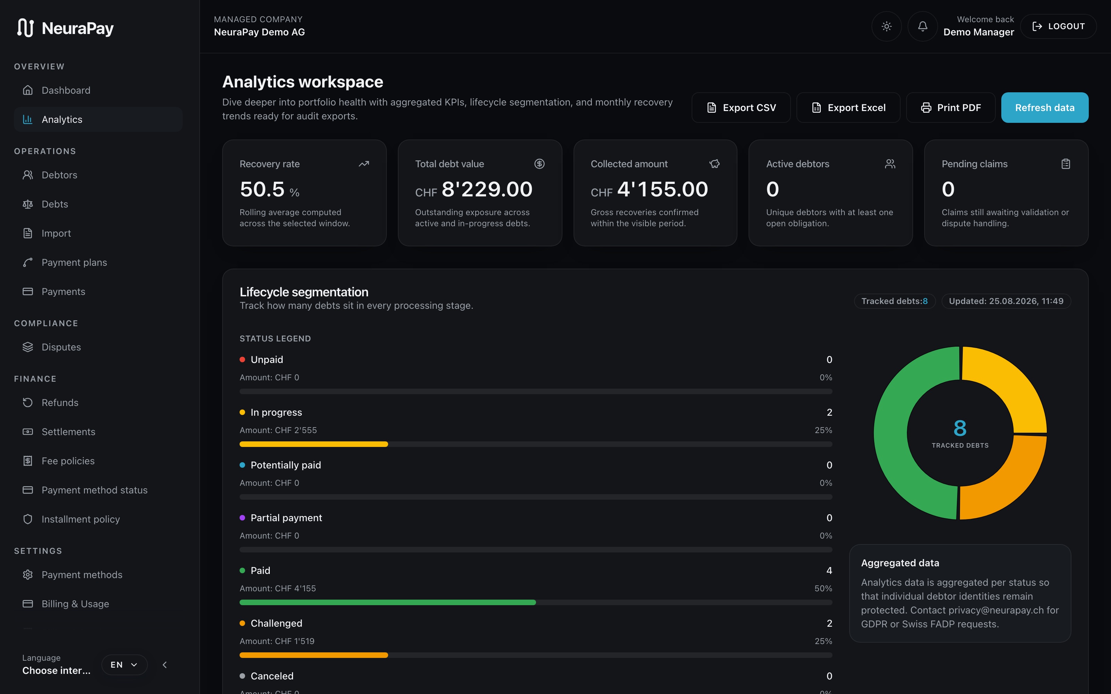The width and height of the screenshot is (1111, 694).
Task: Click the Payment methods gear icon
Action: point(27,575)
